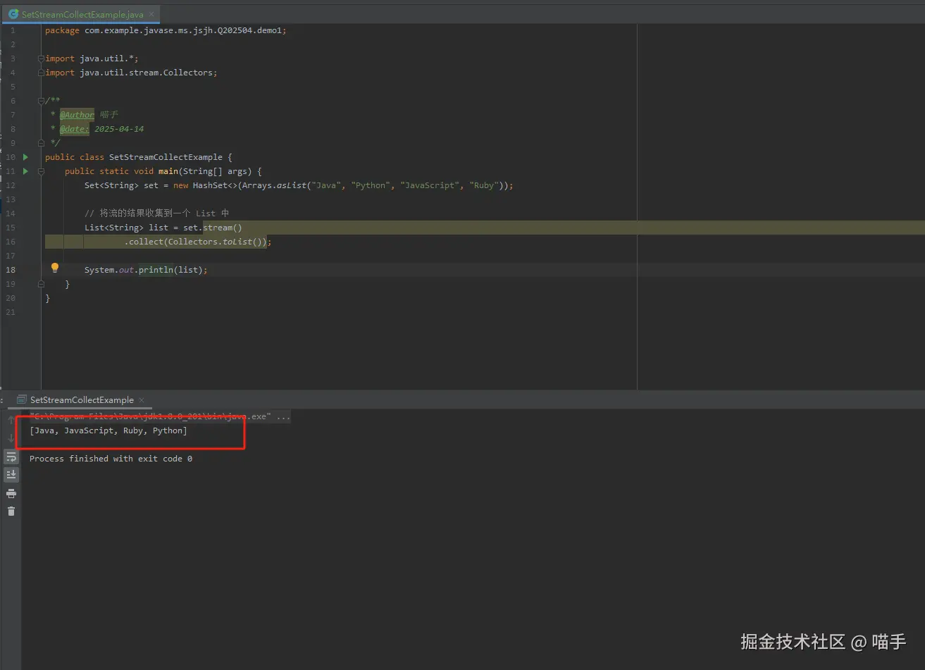925x670 pixels.
Task: Click the class name SetStreamCollectExample on line 10
Action: point(166,157)
